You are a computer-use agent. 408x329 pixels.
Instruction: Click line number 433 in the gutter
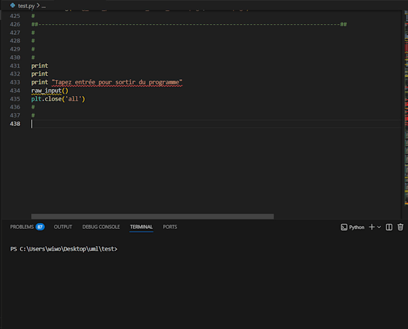[15, 82]
